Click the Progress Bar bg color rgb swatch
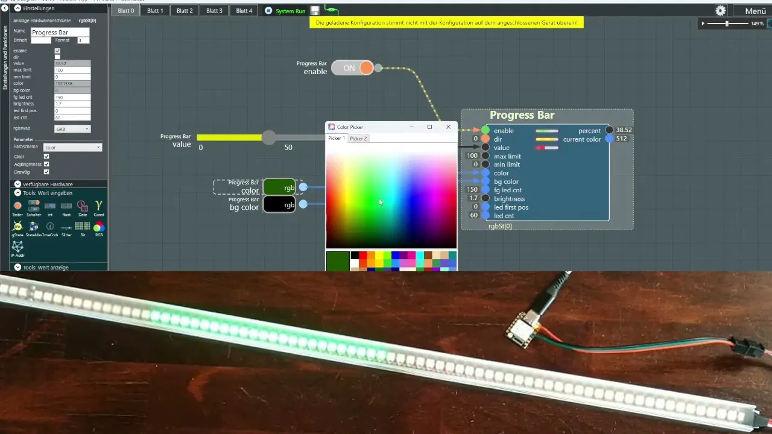 (279, 204)
